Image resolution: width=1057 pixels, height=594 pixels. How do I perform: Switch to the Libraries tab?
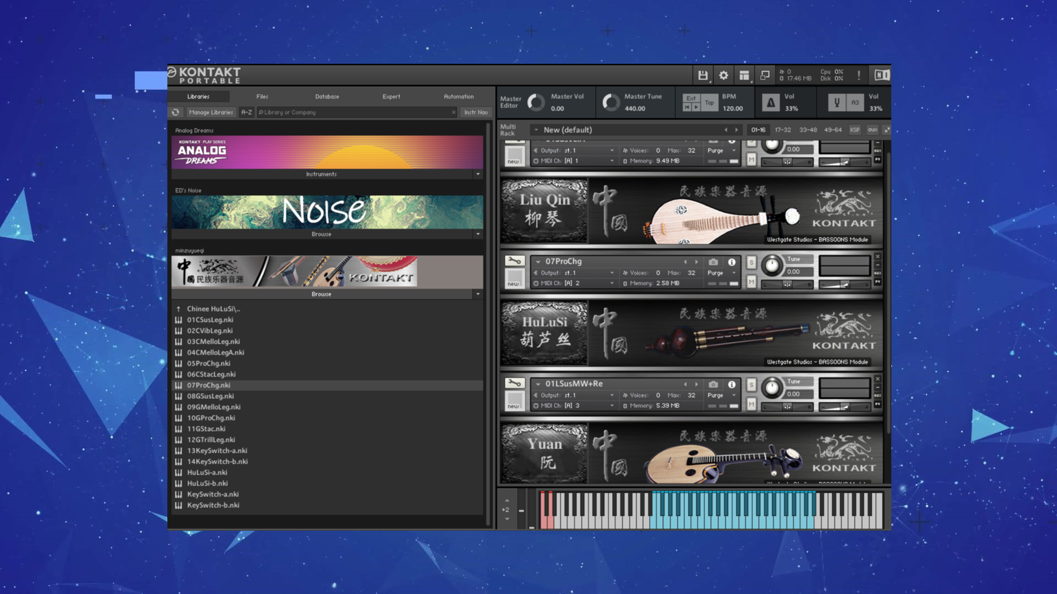[x=198, y=96]
